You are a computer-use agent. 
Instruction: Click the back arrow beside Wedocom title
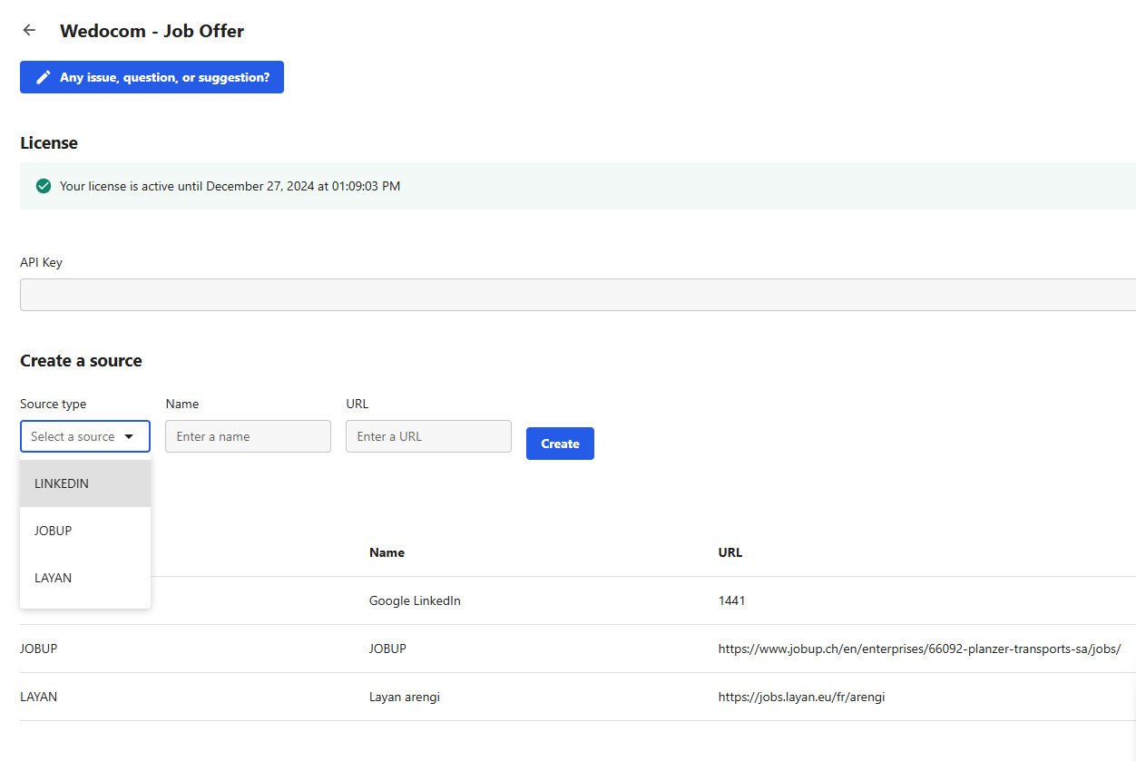[x=29, y=31]
